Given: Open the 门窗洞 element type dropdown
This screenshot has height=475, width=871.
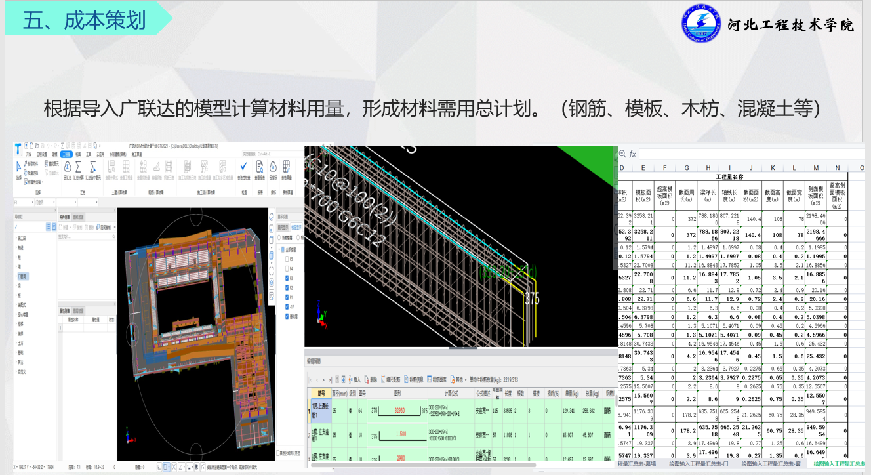Looking at the screenshot, I should pyautogui.click(x=52, y=201).
